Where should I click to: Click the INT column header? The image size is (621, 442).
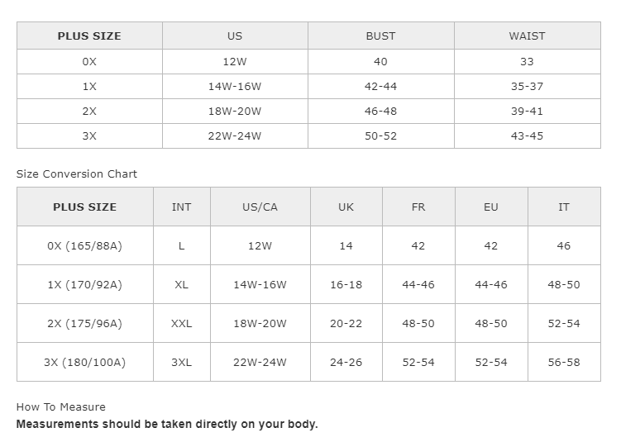181,207
